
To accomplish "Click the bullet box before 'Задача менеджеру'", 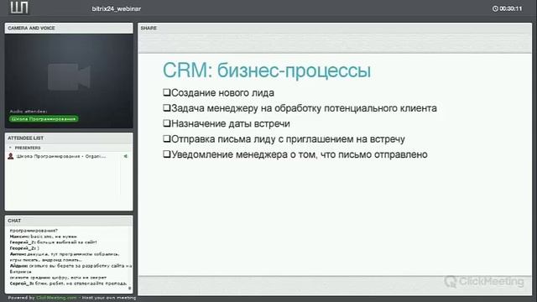I will point(166,108).
